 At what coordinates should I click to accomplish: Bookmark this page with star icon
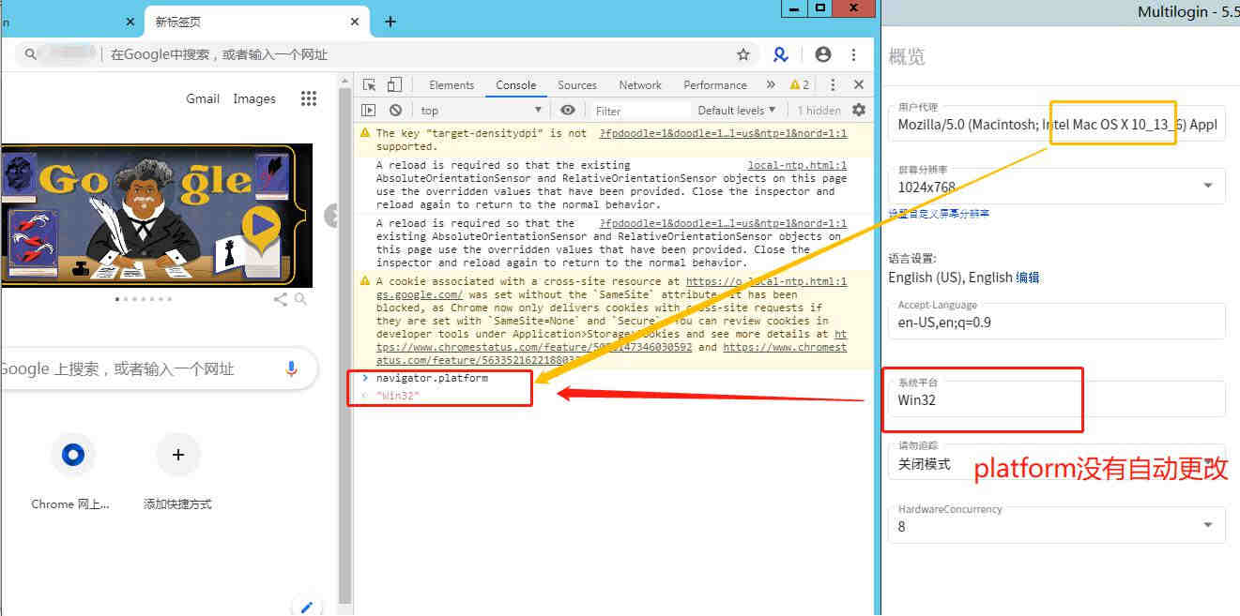point(743,54)
